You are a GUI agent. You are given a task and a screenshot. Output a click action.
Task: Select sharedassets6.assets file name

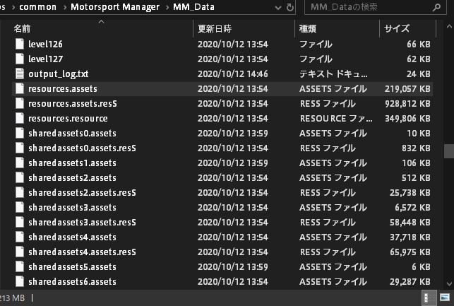pyautogui.click(x=72, y=281)
